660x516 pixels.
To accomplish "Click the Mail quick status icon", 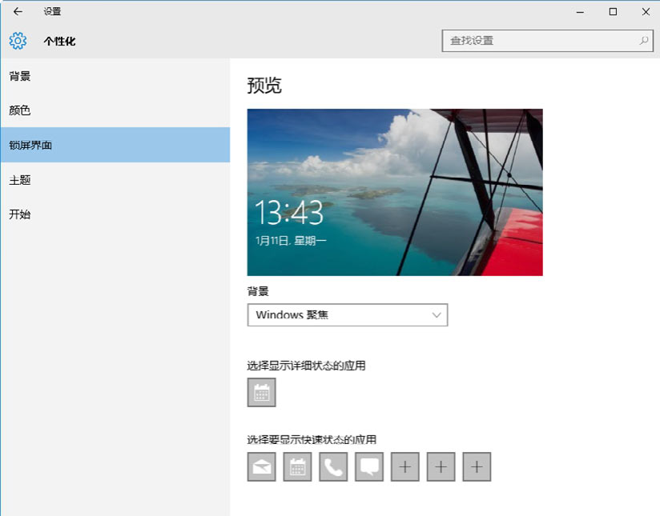I will [262, 467].
